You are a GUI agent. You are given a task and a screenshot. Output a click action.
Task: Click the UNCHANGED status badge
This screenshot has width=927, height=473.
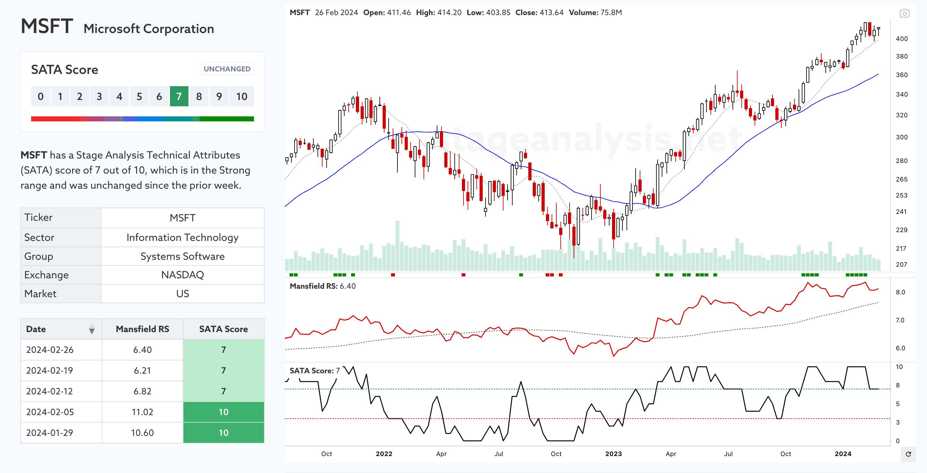[x=227, y=69]
